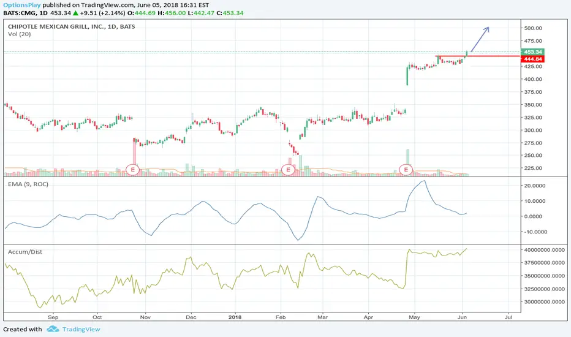Click the 35000000.0000 Accum/Dist axis label
This screenshot has width=571, height=337.
545,276
